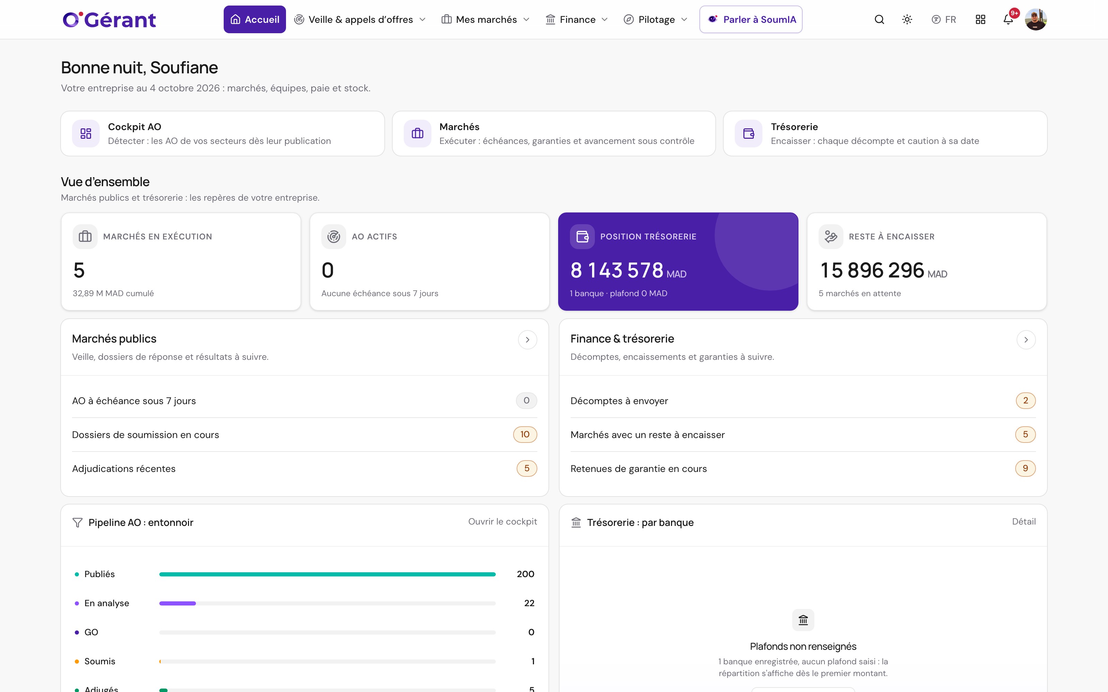Image resolution: width=1108 pixels, height=692 pixels.
Task: Open the apps grid icon
Action: pyautogui.click(x=980, y=20)
